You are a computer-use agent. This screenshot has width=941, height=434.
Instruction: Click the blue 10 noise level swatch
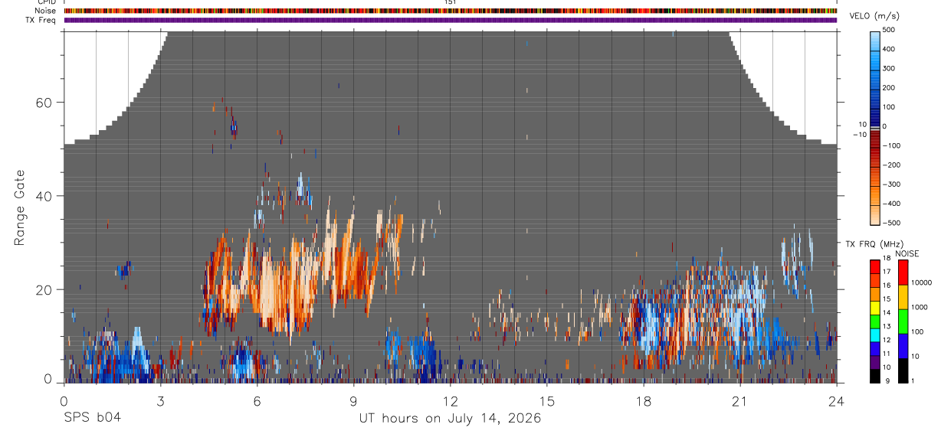(903, 346)
